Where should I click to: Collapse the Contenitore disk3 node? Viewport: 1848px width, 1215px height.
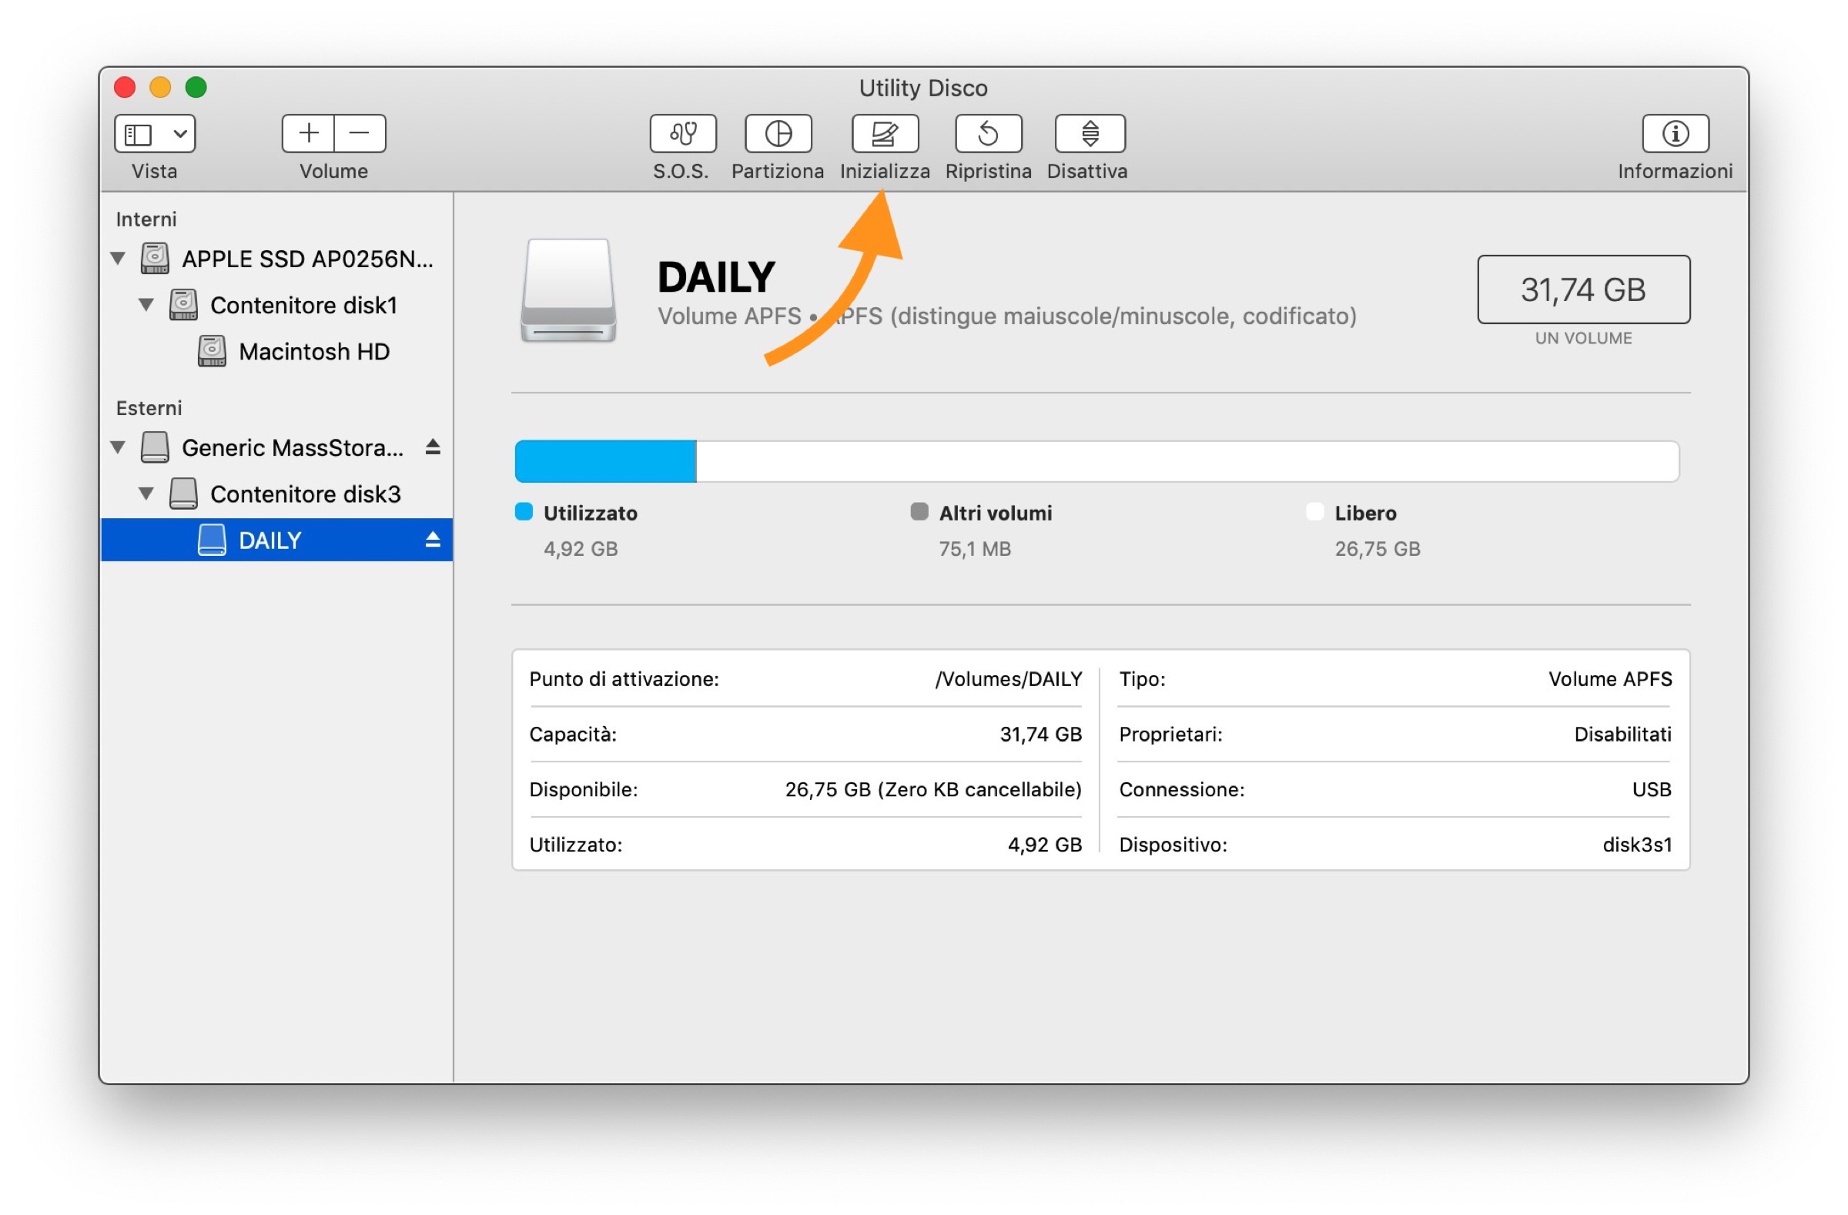tap(146, 494)
